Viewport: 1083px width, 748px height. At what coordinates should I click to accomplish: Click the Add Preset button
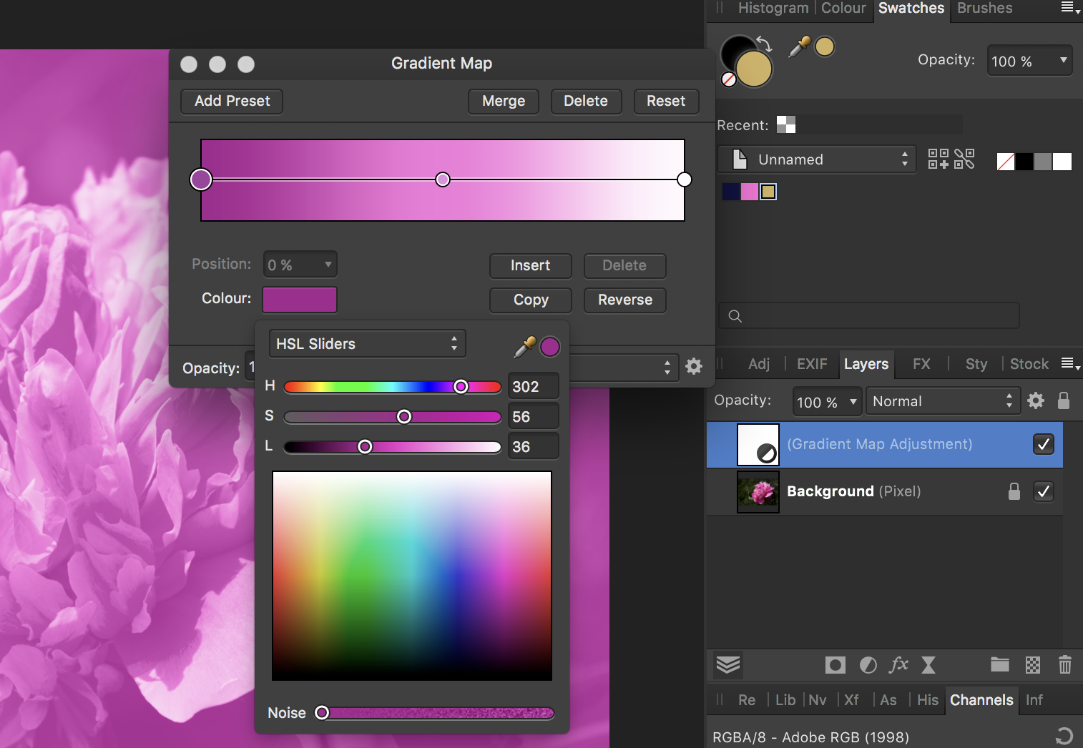(232, 101)
